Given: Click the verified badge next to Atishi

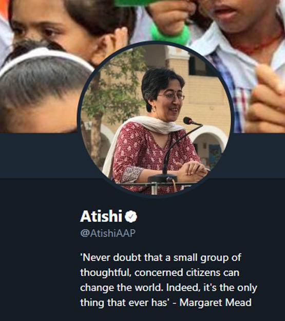Looking at the screenshot, I should click(131, 216).
